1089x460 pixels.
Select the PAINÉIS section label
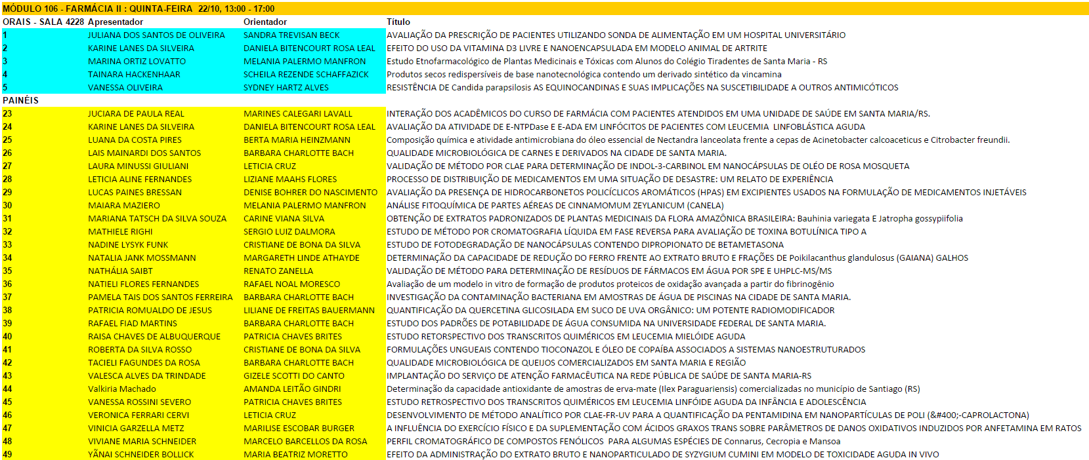tap(20, 100)
